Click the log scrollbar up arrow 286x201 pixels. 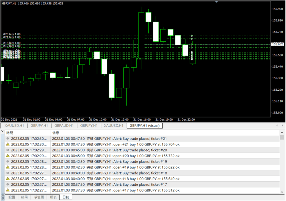coord(282,133)
